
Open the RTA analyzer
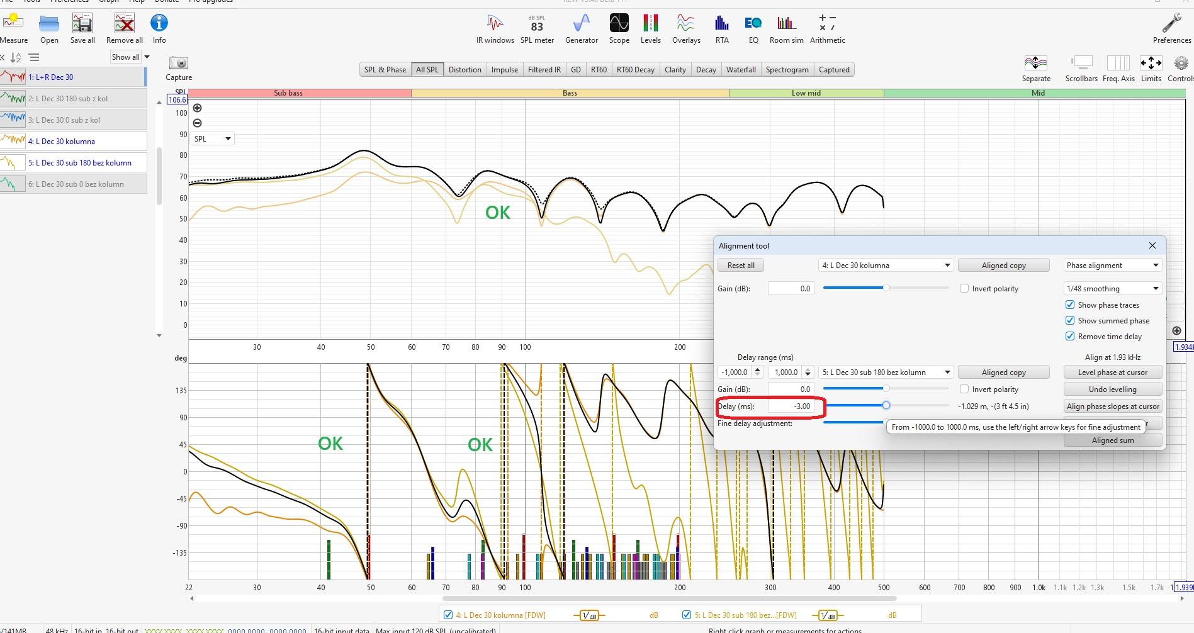coord(721,29)
